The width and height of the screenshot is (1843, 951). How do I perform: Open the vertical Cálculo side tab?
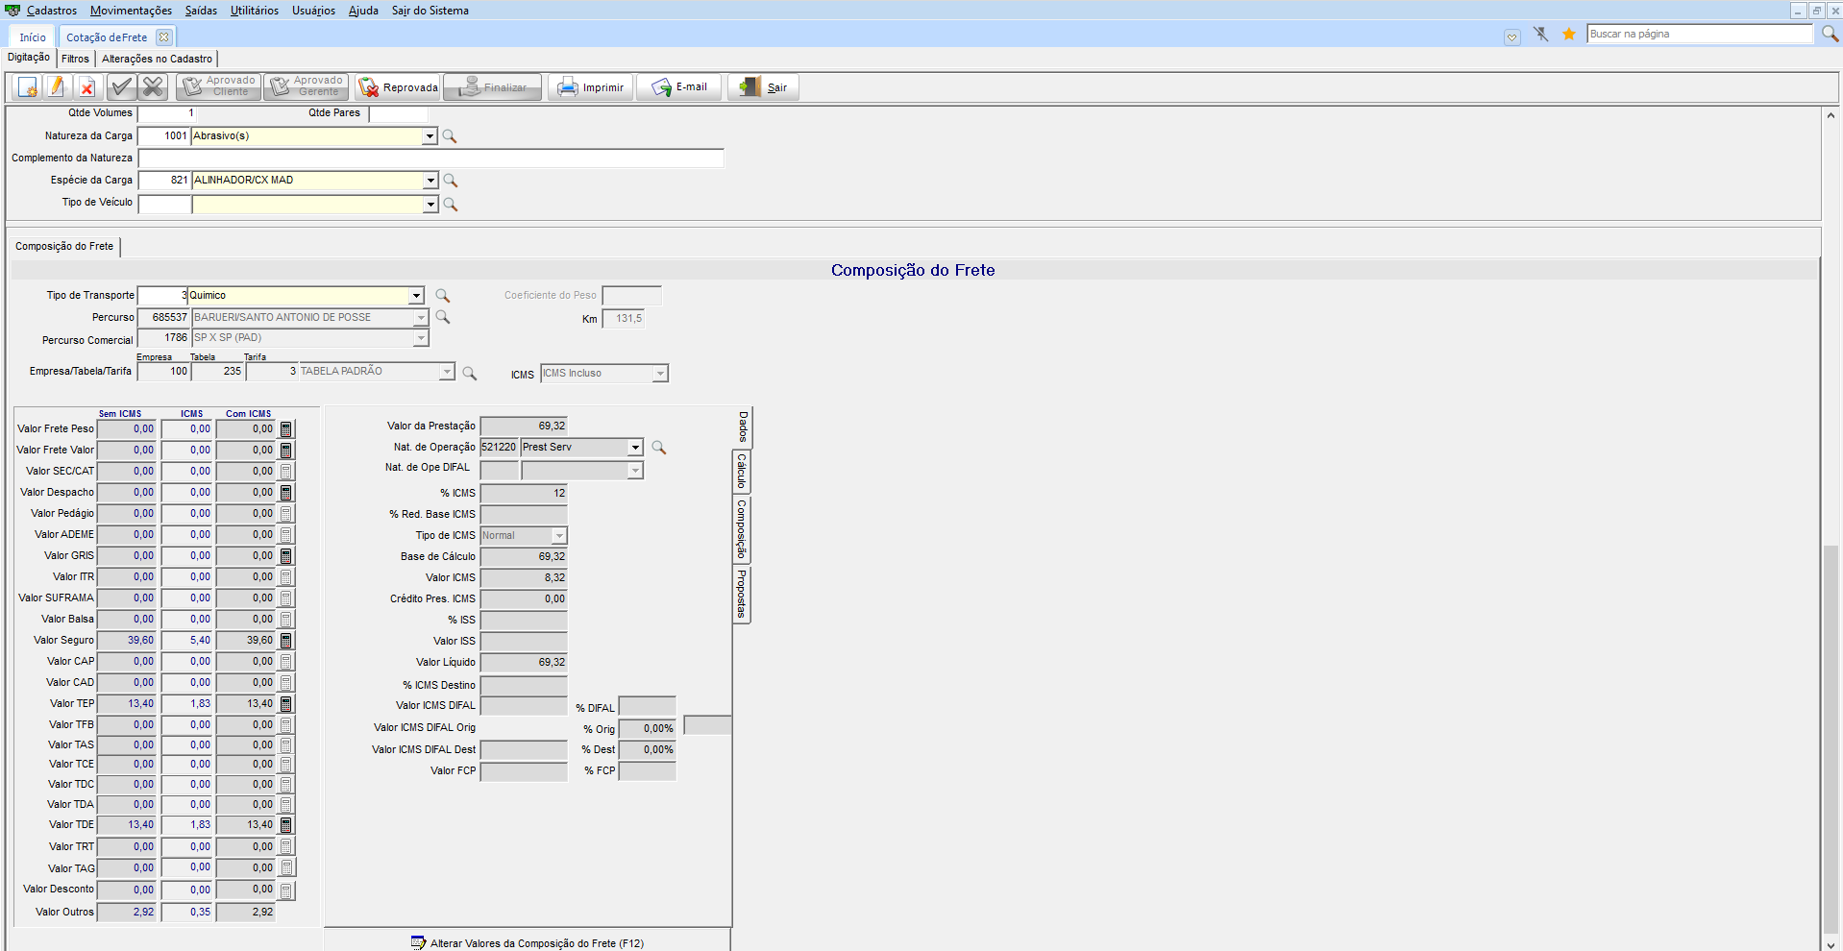(x=742, y=473)
